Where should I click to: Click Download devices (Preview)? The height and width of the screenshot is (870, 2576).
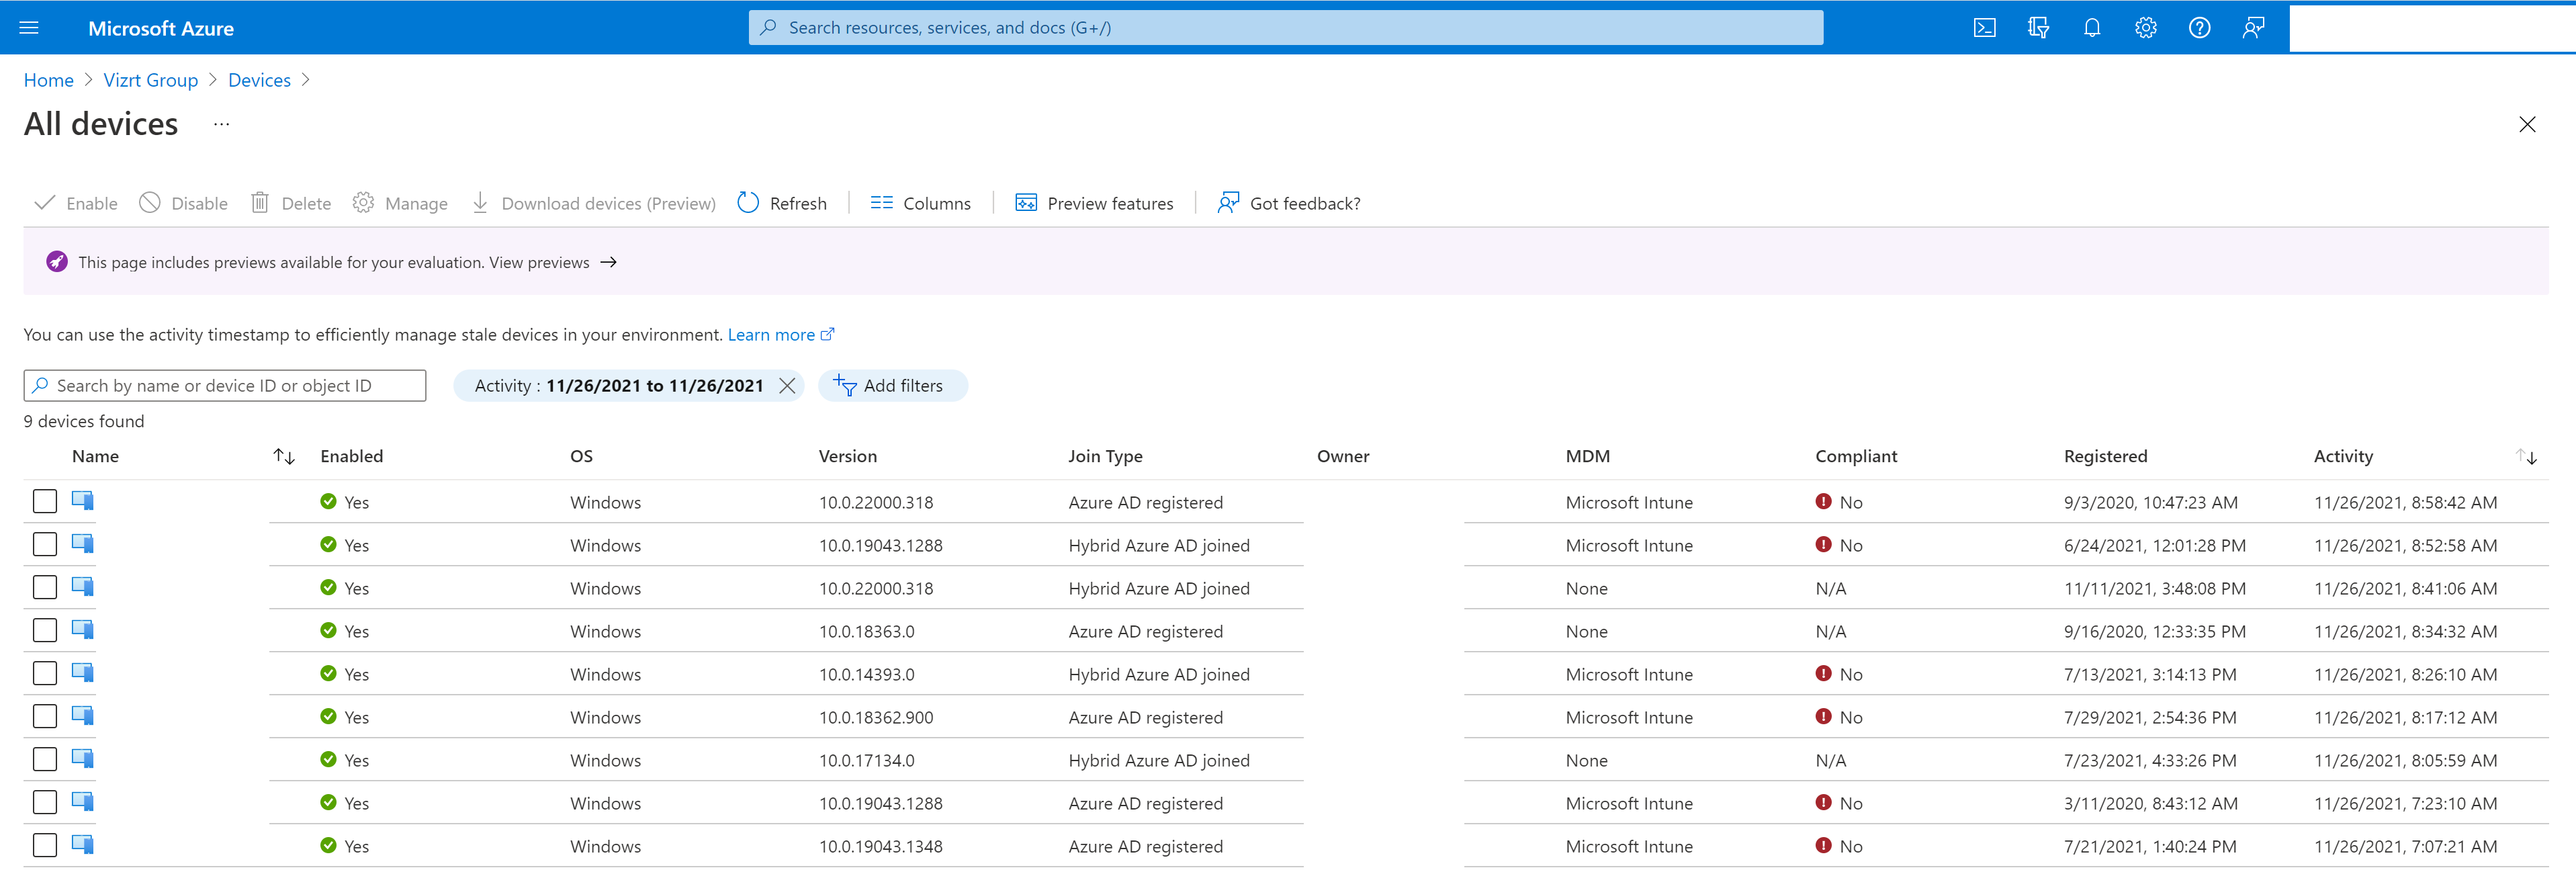[x=593, y=204]
